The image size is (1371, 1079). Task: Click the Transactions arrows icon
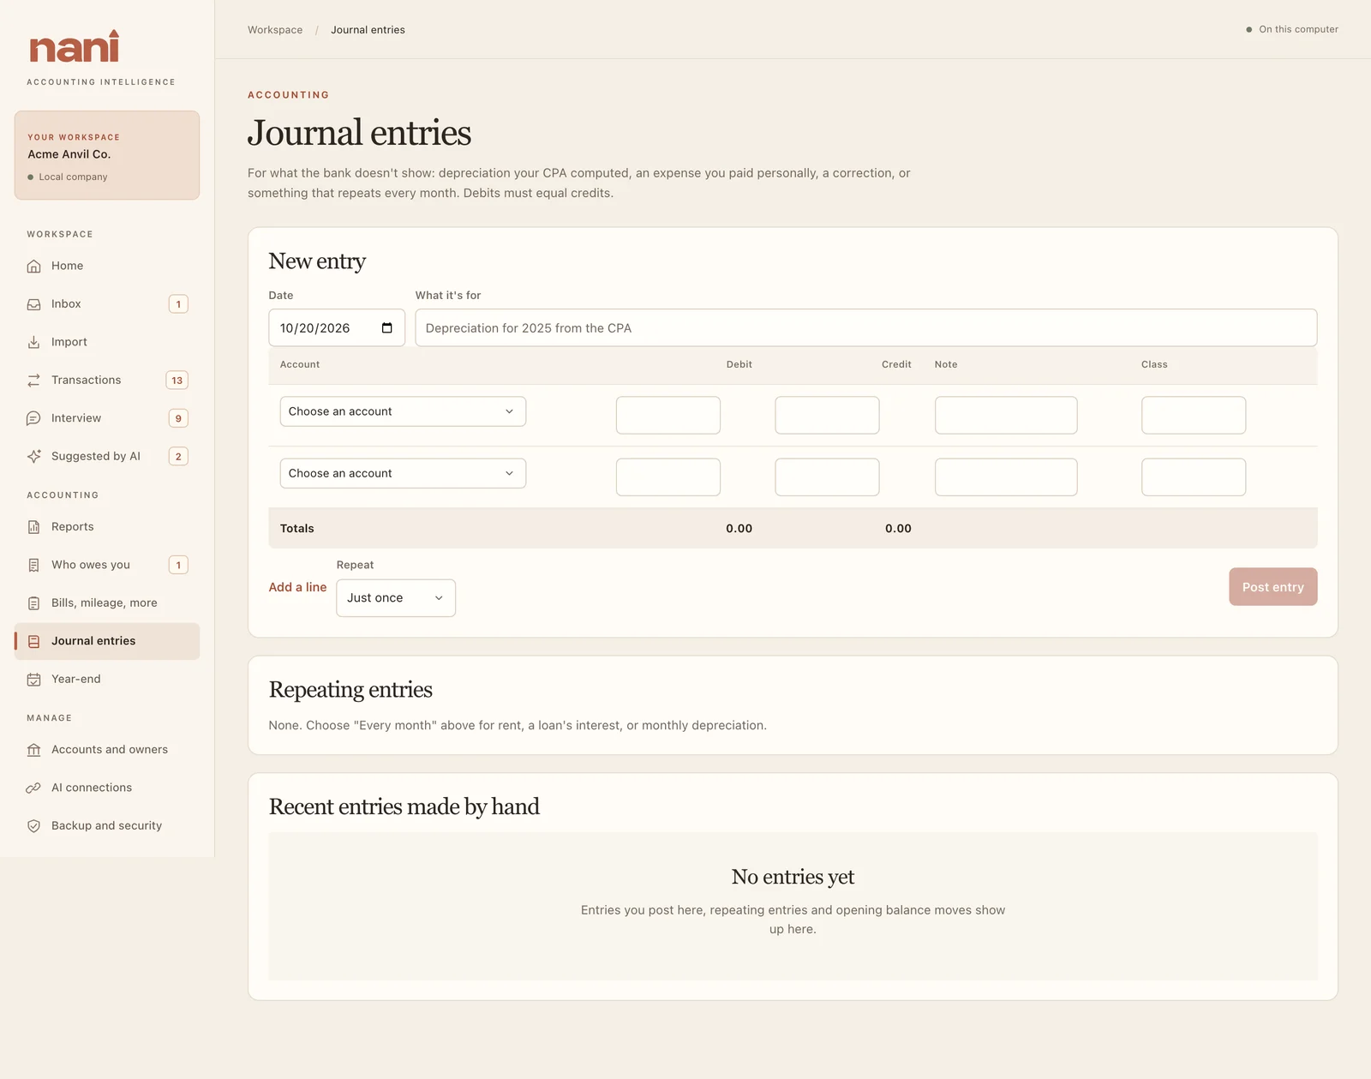click(x=33, y=381)
